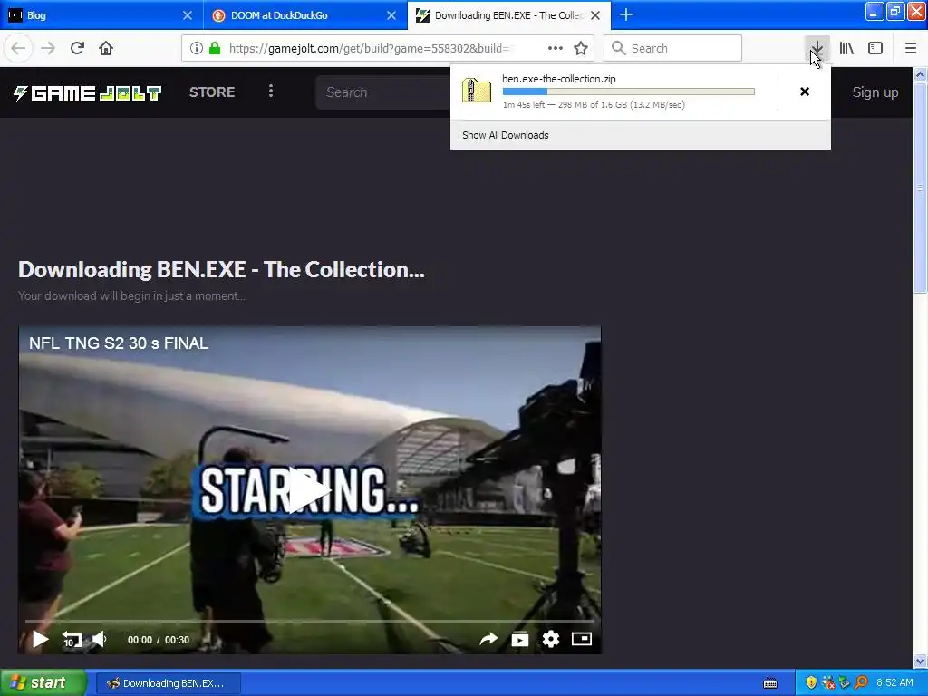Click the Game Jolt Search field
The width and height of the screenshot is (928, 696).
point(383,92)
